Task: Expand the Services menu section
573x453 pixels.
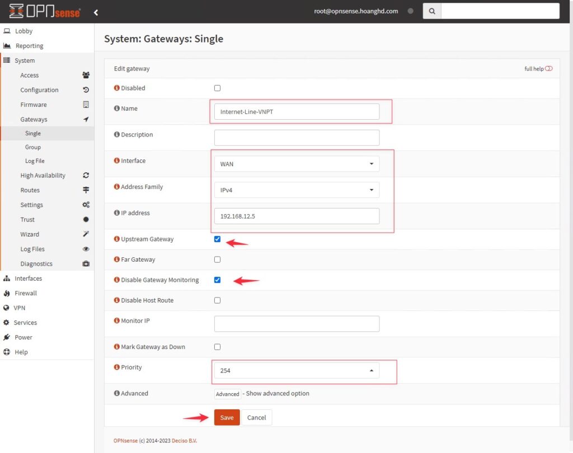Action: click(47, 323)
